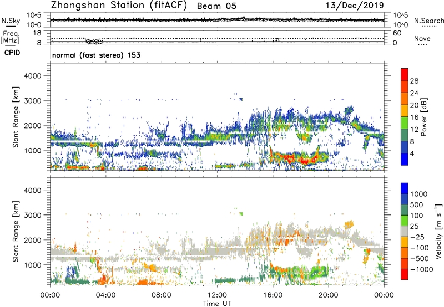Select the 'Freq. [MHz]' axis label
This screenshot has width=444, height=307.
point(10,37)
